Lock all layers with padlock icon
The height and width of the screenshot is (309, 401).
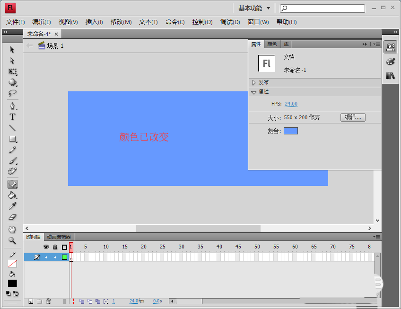55,247
